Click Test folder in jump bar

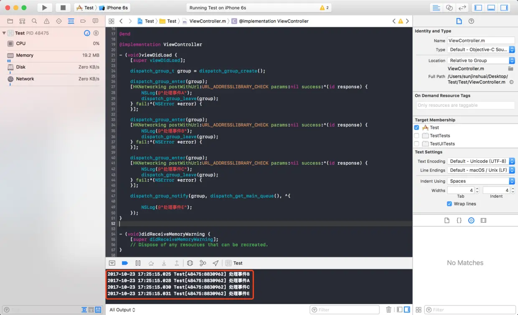tap(168, 21)
